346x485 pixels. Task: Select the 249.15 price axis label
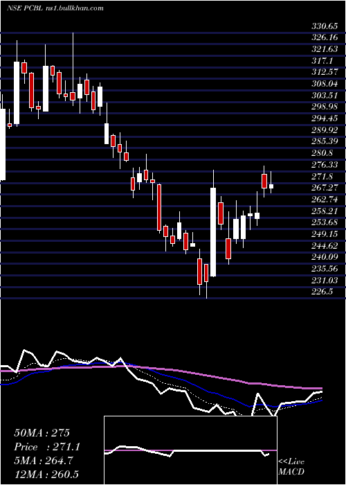tap(325, 234)
